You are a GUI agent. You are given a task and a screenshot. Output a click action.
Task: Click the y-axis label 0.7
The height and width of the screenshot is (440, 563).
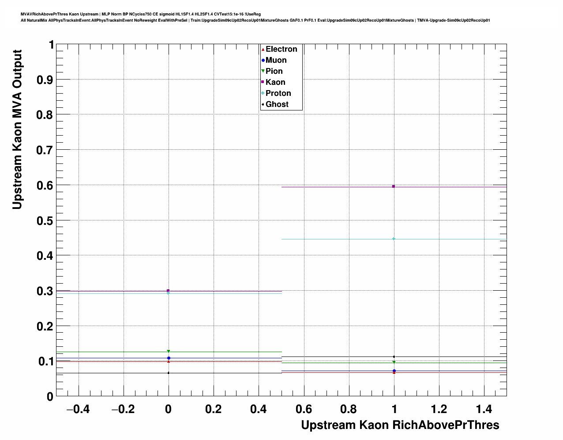pyautogui.click(x=45, y=150)
